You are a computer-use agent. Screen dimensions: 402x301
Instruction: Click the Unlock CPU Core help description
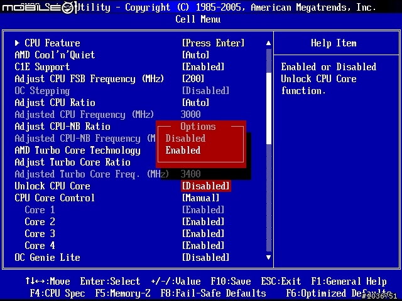(x=329, y=79)
